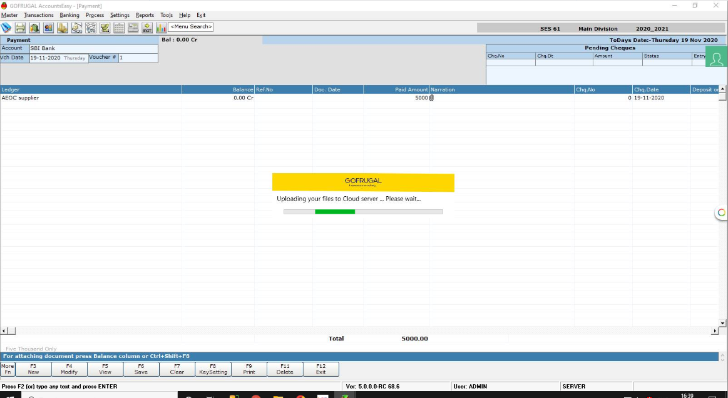Click the paperclip attachment icon in the row
728x398 pixels.
click(431, 97)
